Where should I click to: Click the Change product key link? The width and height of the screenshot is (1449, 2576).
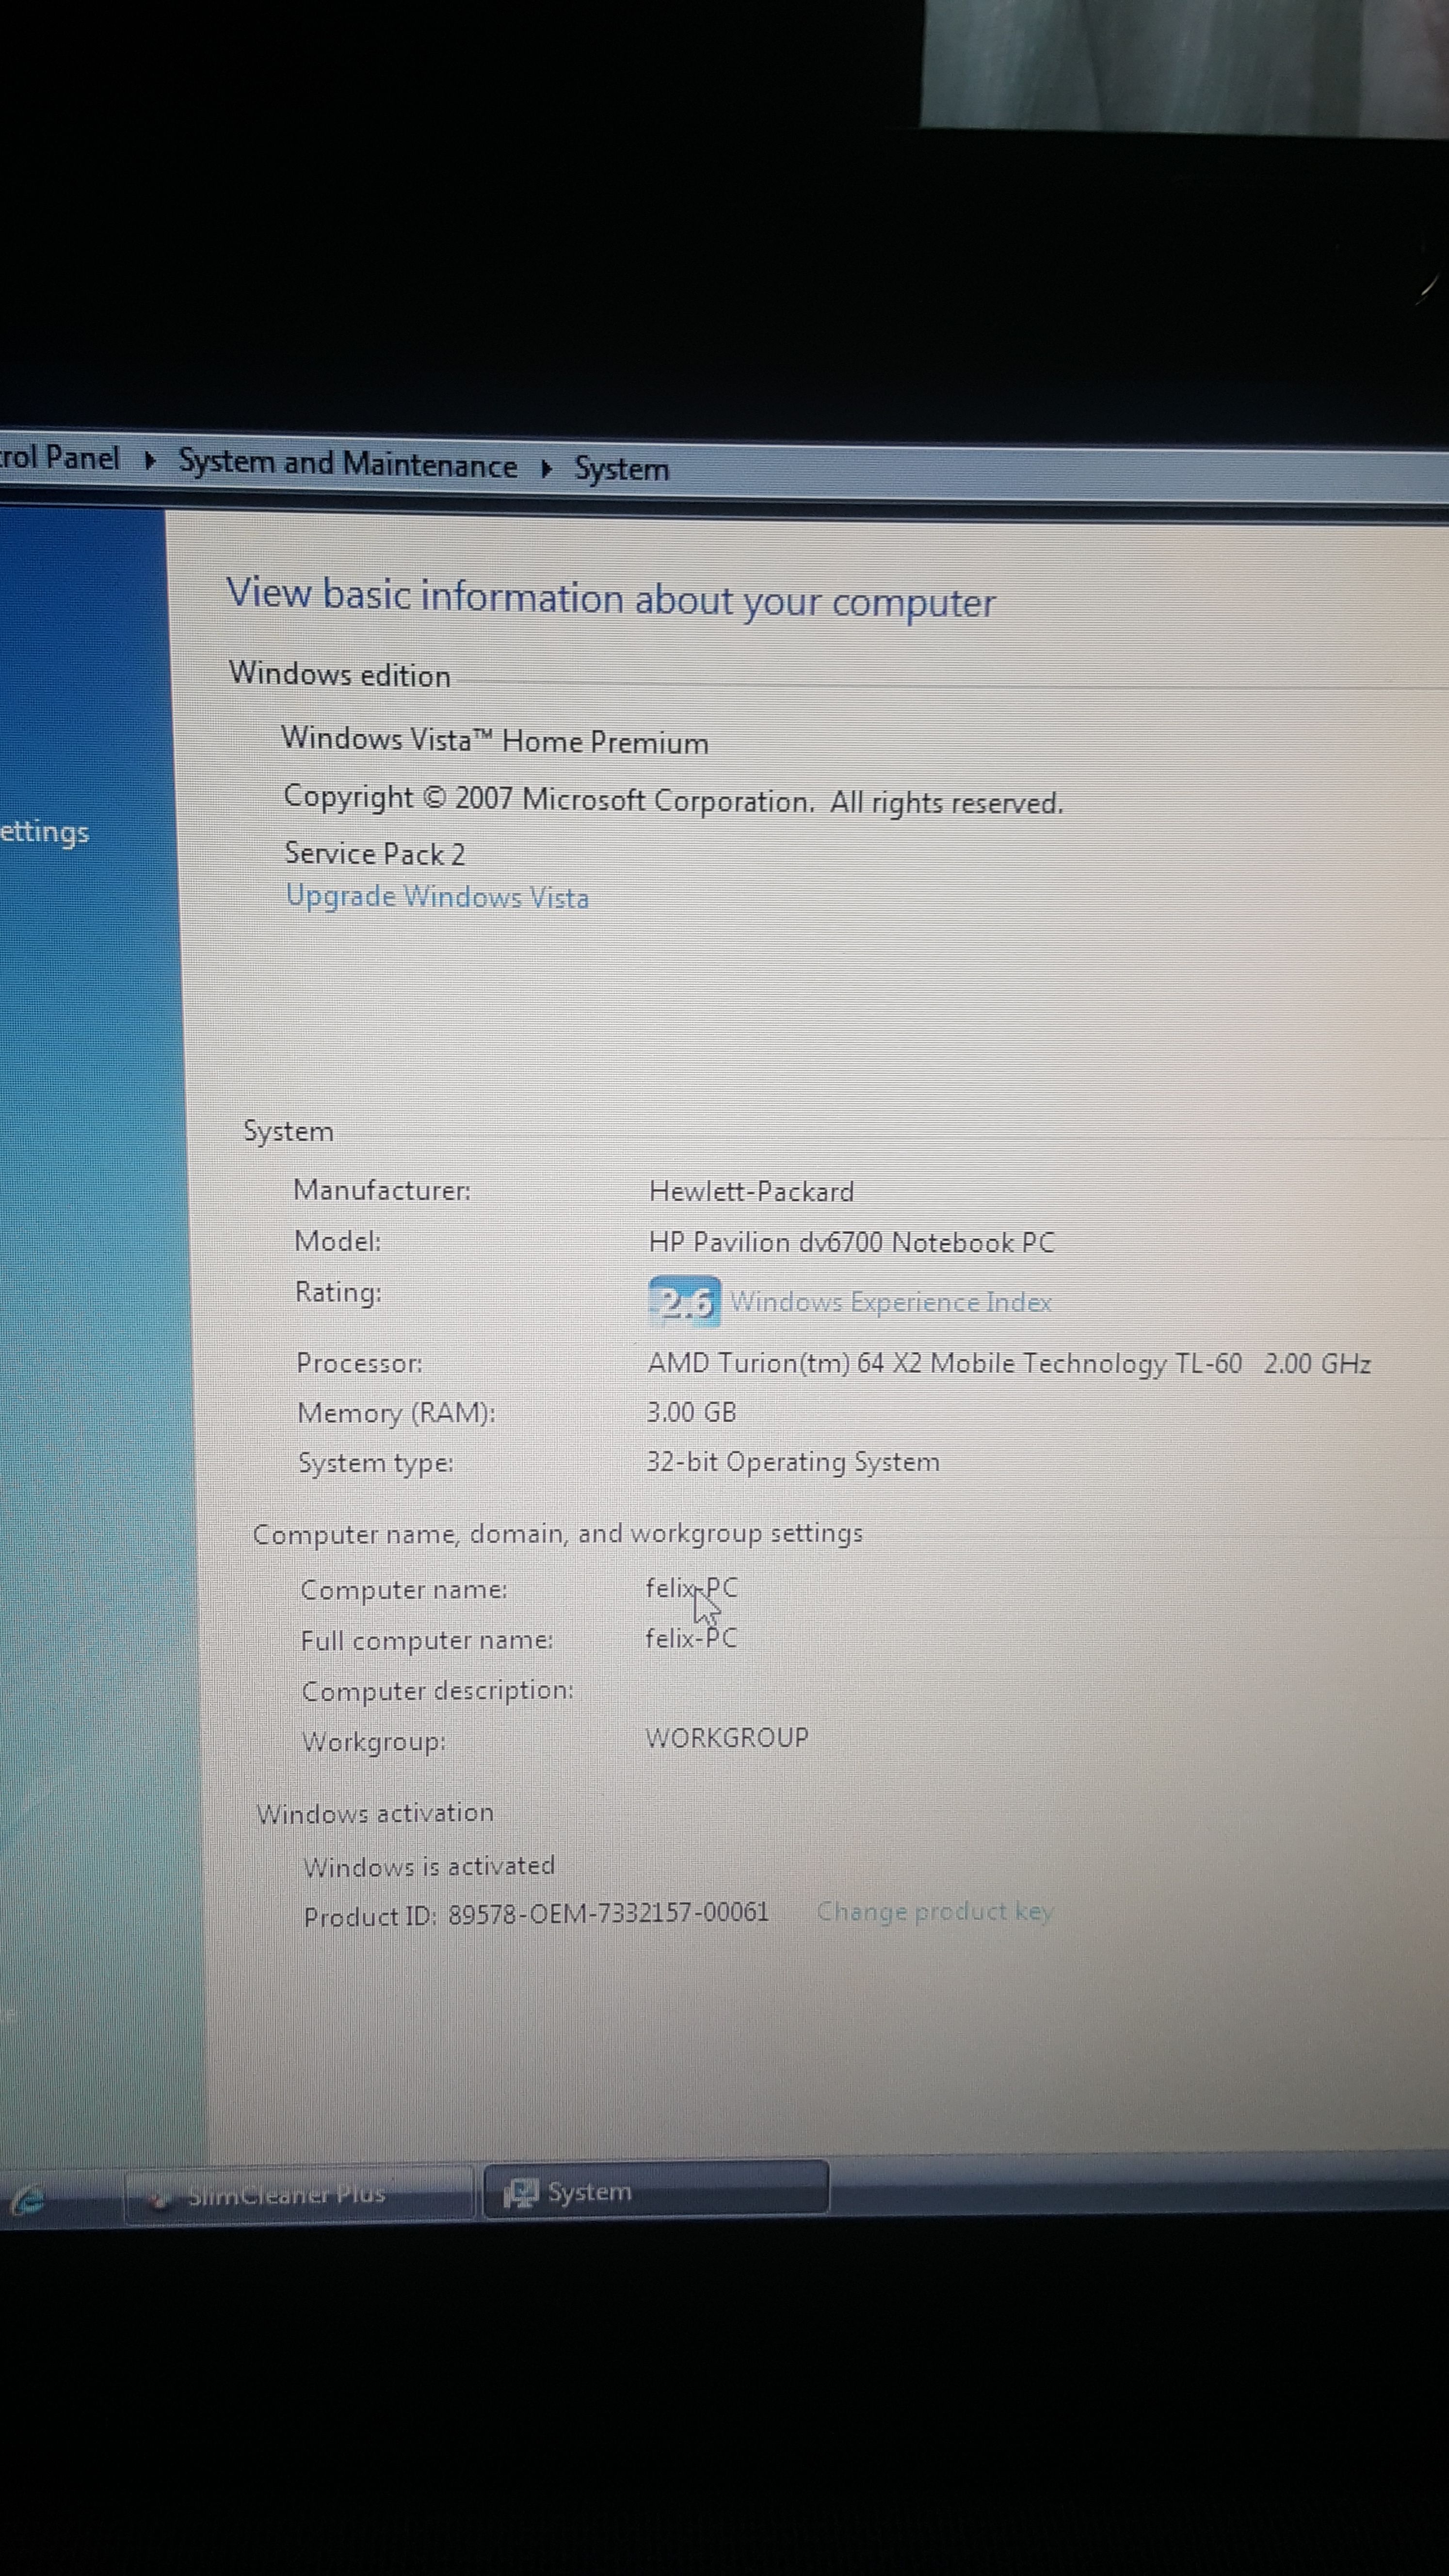click(x=935, y=1911)
